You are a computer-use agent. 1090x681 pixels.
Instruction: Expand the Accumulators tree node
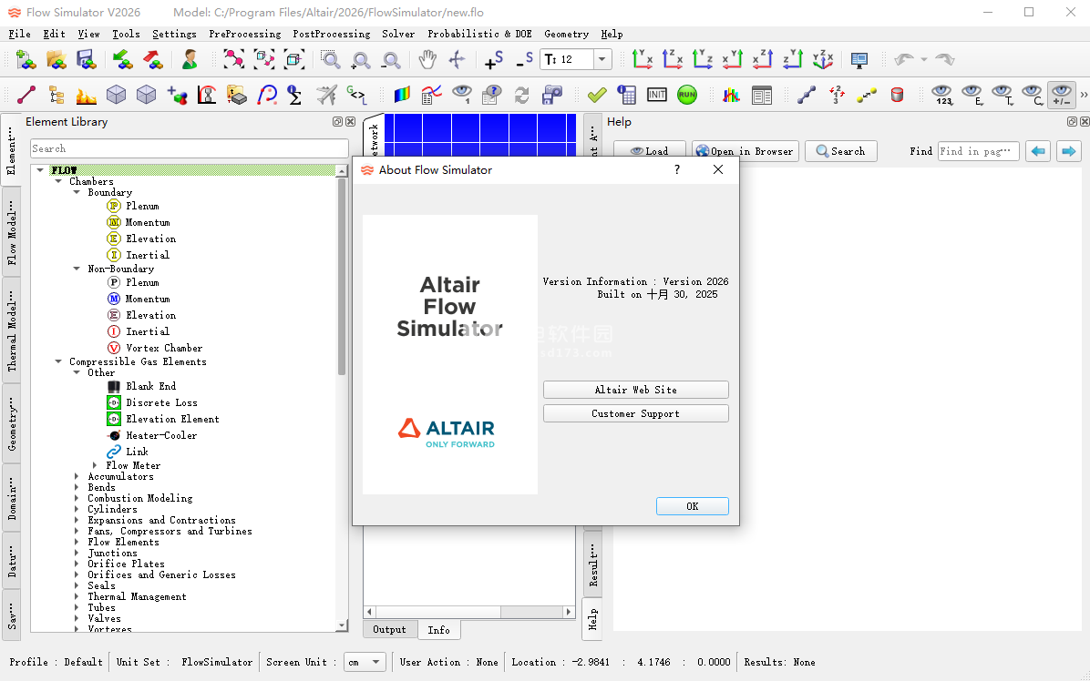pos(77,476)
